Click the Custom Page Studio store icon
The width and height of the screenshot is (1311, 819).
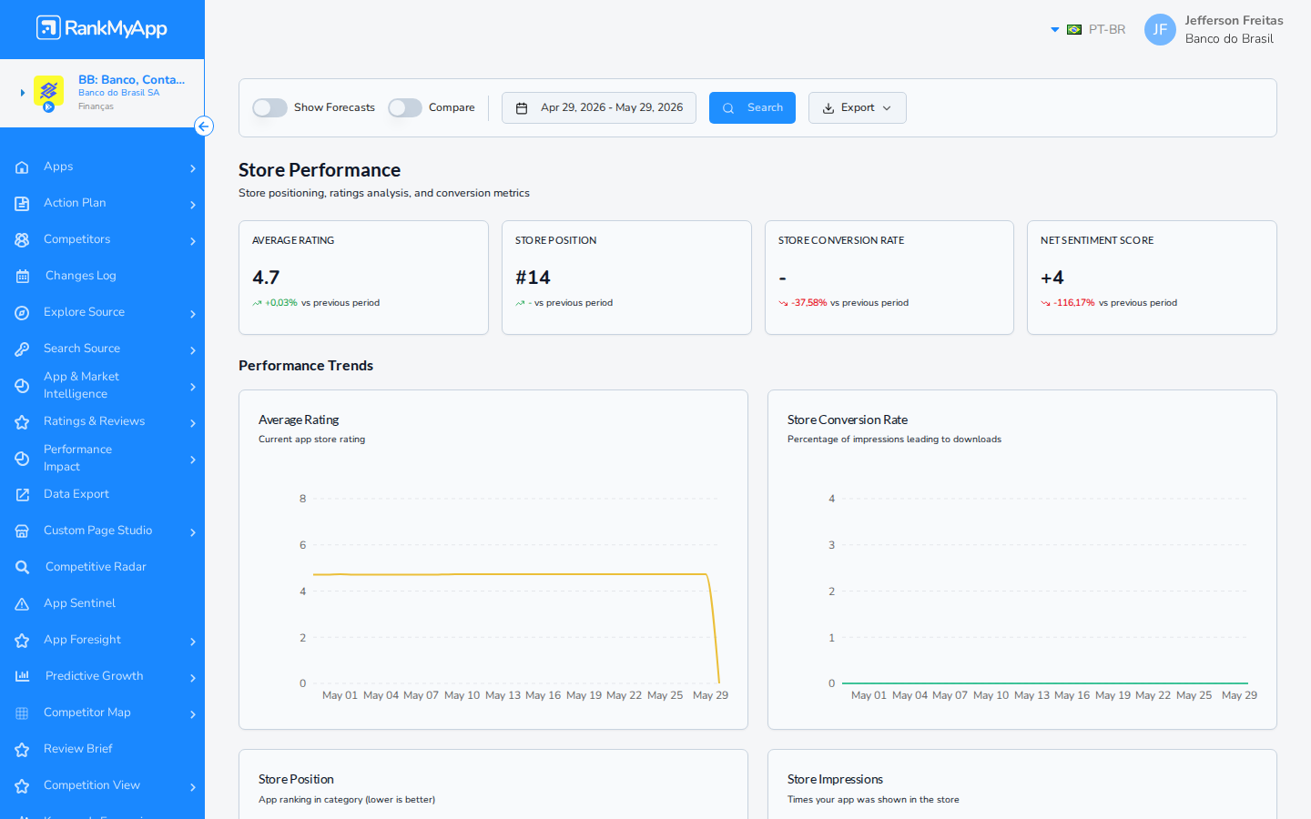click(x=22, y=531)
